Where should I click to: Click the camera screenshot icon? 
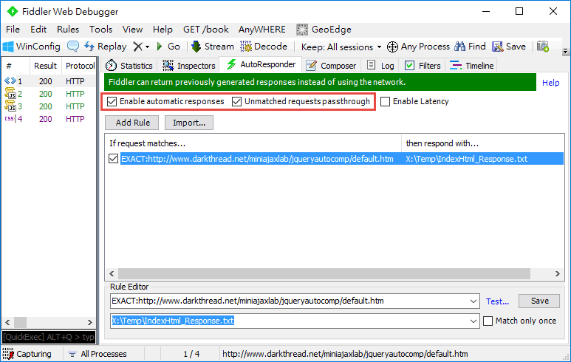543,47
